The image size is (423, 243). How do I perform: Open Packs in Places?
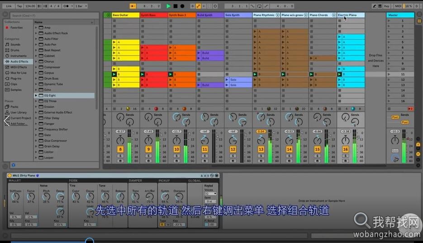pyautogui.click(x=14, y=107)
